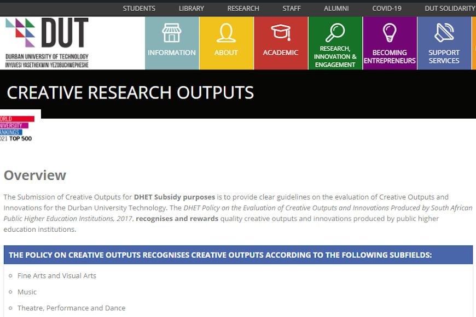
Task: Open Becoming Entrepreneurs label
Action: (390, 57)
